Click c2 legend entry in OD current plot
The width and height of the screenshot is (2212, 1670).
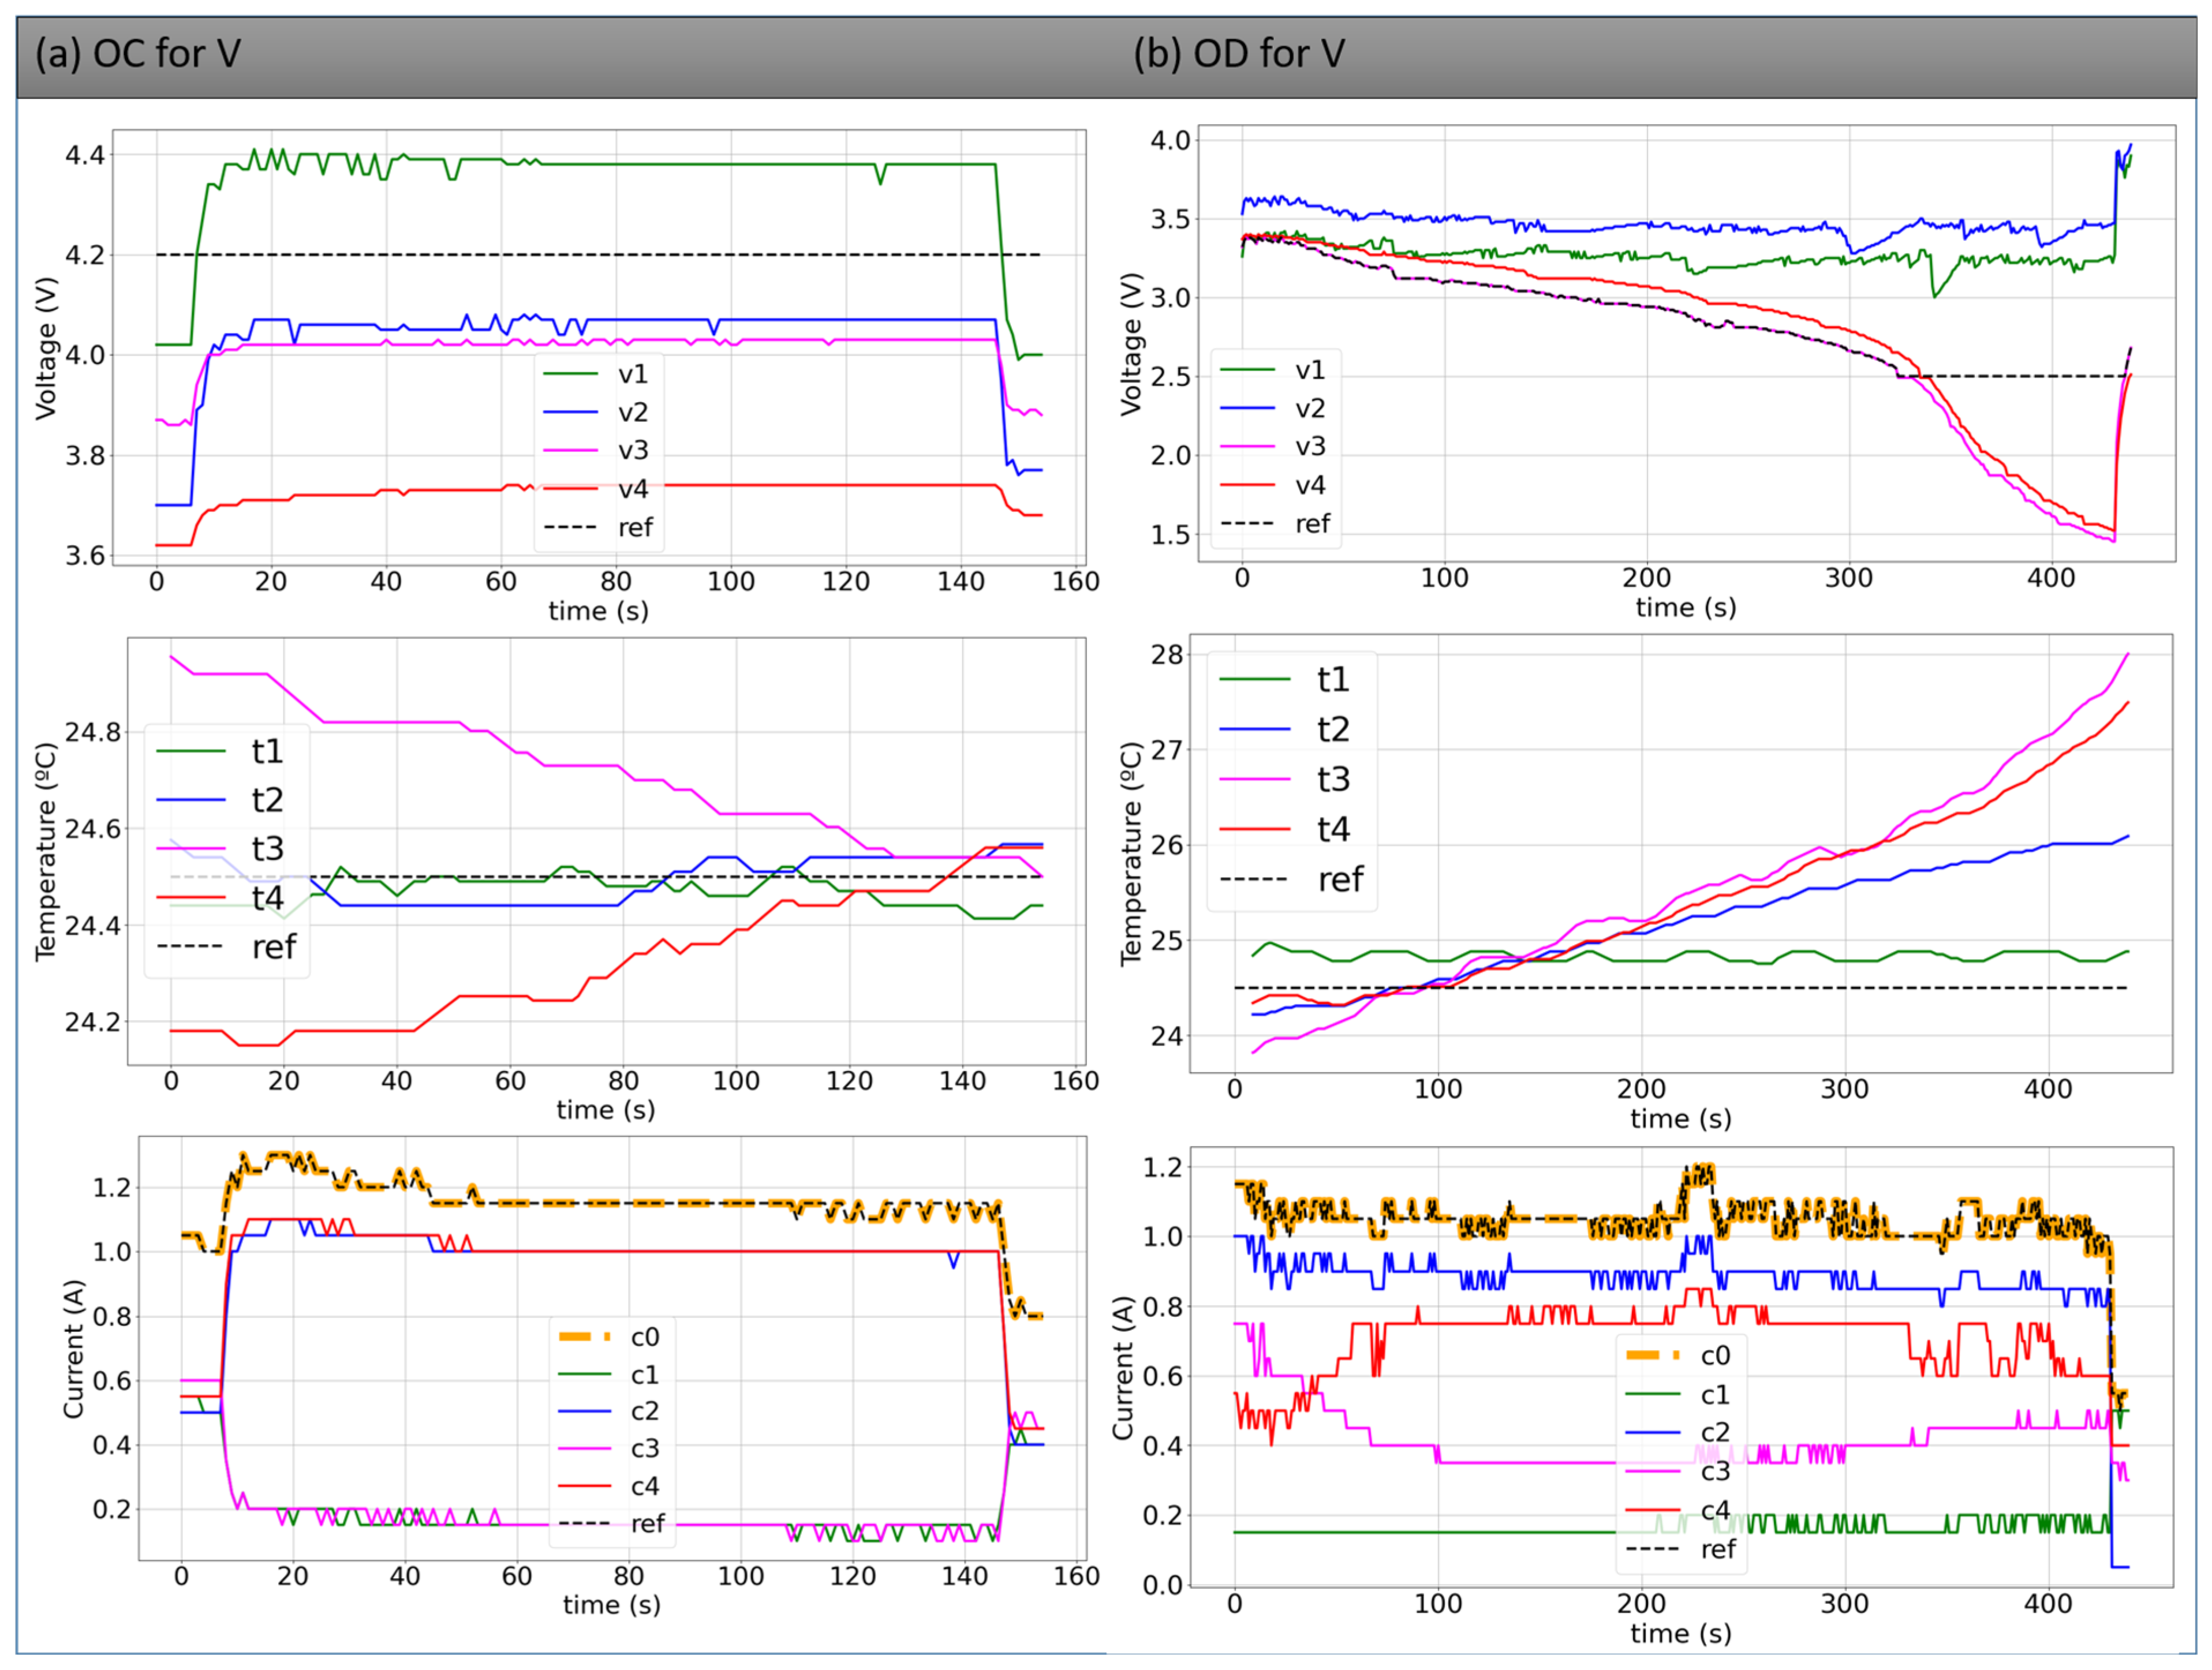click(x=1678, y=1432)
